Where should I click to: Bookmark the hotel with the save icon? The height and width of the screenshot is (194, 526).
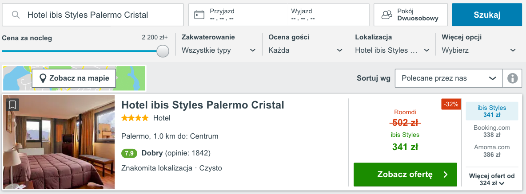click(12, 105)
